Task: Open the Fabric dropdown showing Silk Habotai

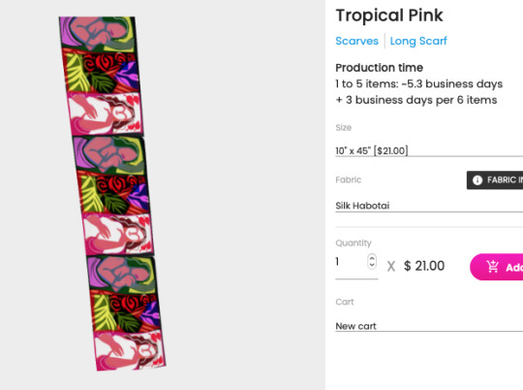Action: pos(429,206)
